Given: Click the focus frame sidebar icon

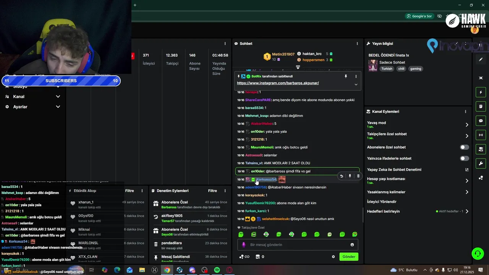Looking at the screenshot, I should 481,78.
